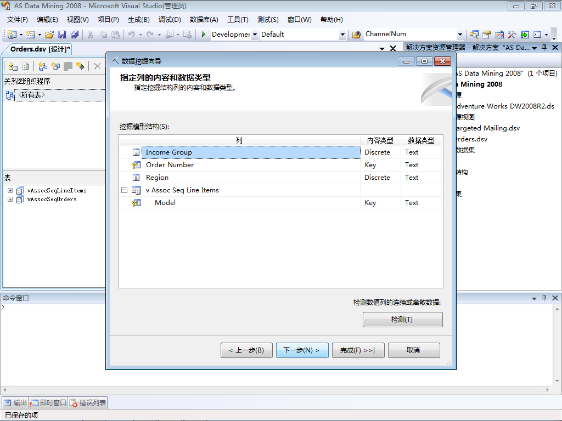Click the green arrow Start Page icon
Image resolution: width=562 pixels, height=421 pixels.
pyautogui.click(x=525, y=35)
